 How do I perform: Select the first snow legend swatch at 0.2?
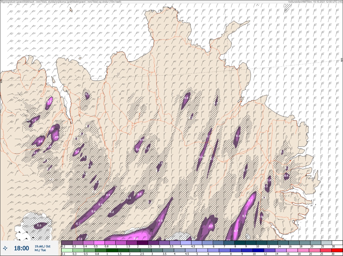click(x=67, y=243)
